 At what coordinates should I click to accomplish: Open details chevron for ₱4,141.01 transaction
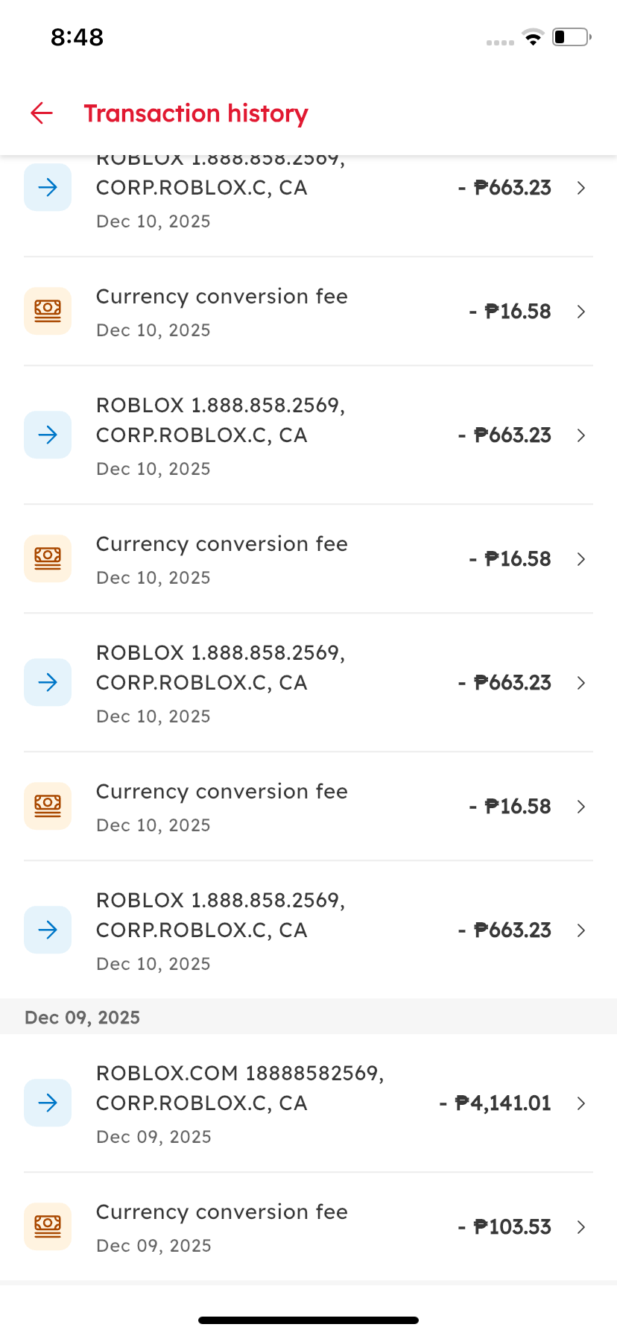(581, 1103)
